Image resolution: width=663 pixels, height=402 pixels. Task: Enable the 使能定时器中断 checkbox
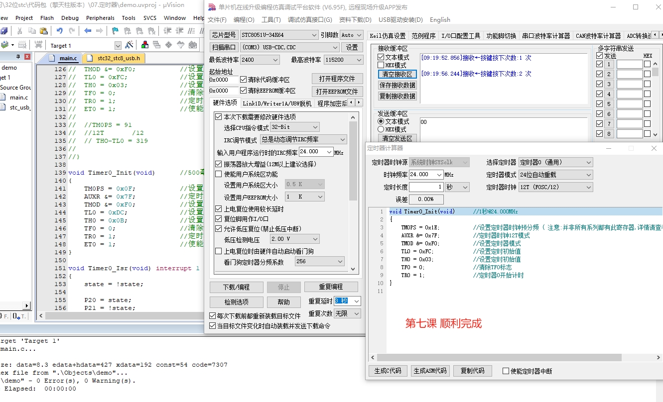506,371
